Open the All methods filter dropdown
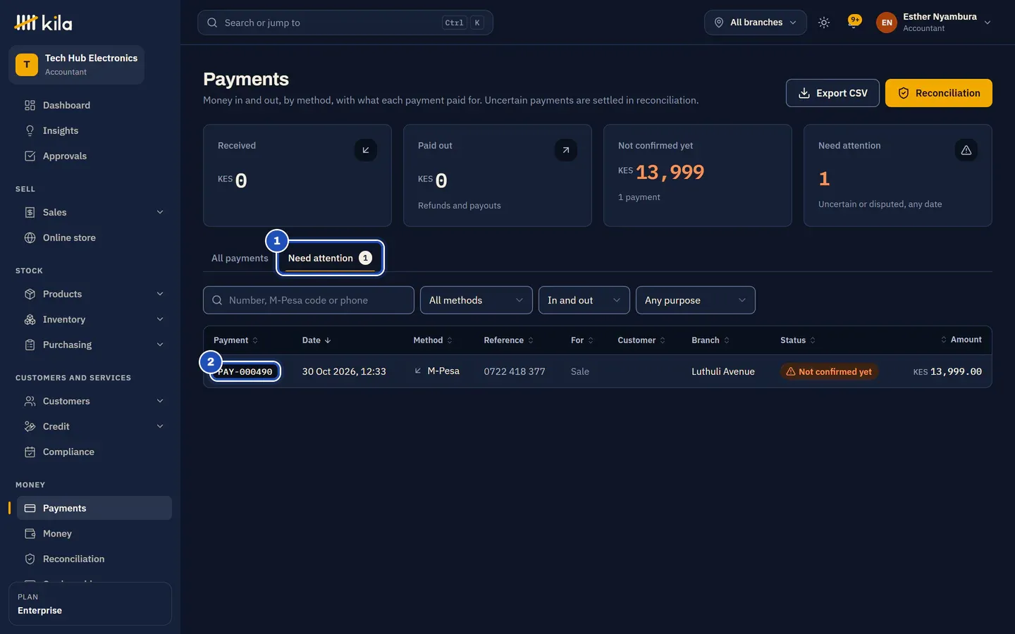1015x634 pixels. 476,300
